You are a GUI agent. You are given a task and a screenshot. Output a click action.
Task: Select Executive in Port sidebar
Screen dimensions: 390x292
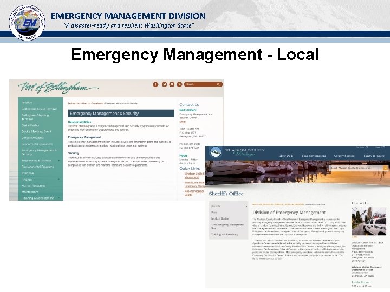point(28,173)
